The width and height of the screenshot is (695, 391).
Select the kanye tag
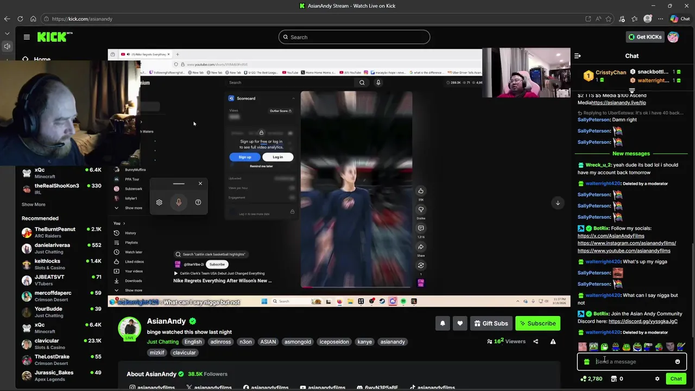[x=364, y=342]
